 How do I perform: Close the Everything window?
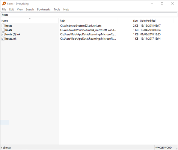click(173, 4)
